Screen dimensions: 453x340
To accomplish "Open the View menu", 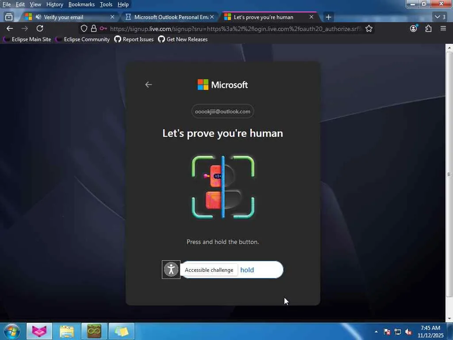I will pyautogui.click(x=35, y=4).
